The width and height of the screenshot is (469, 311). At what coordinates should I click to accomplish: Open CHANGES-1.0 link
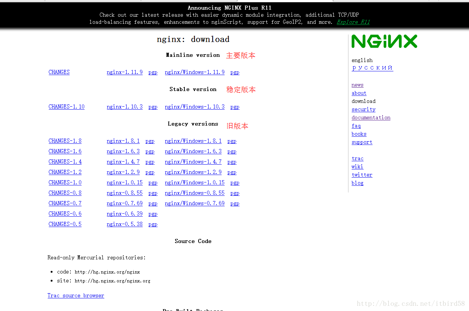tap(65, 182)
